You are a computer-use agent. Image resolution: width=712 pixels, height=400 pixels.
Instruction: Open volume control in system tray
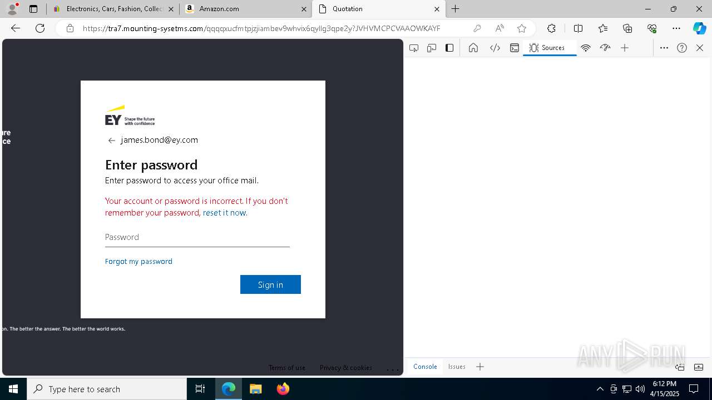pos(640,389)
